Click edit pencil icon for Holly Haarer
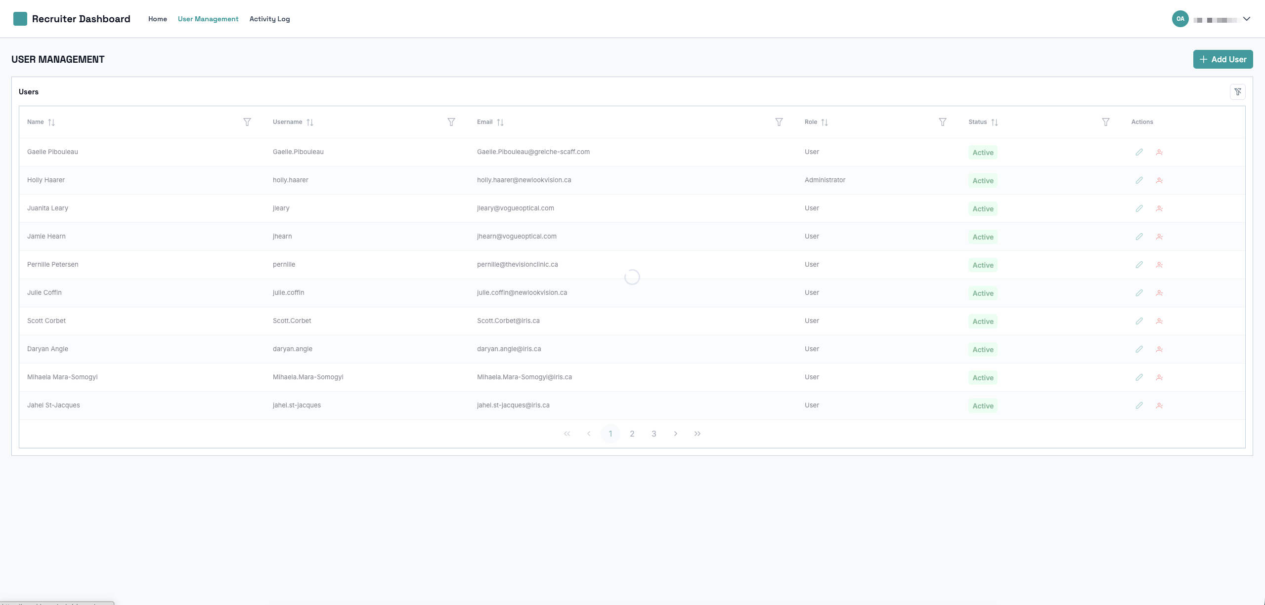 point(1139,180)
